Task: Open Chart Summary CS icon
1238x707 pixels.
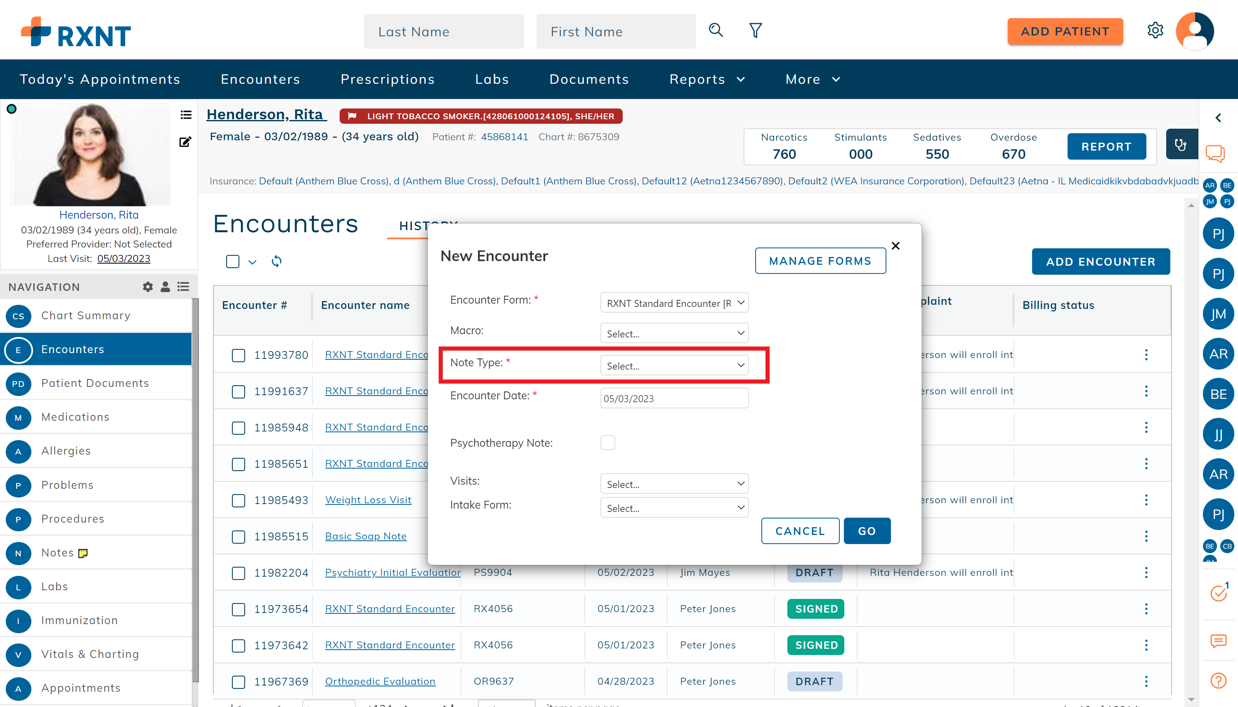Action: coord(19,316)
